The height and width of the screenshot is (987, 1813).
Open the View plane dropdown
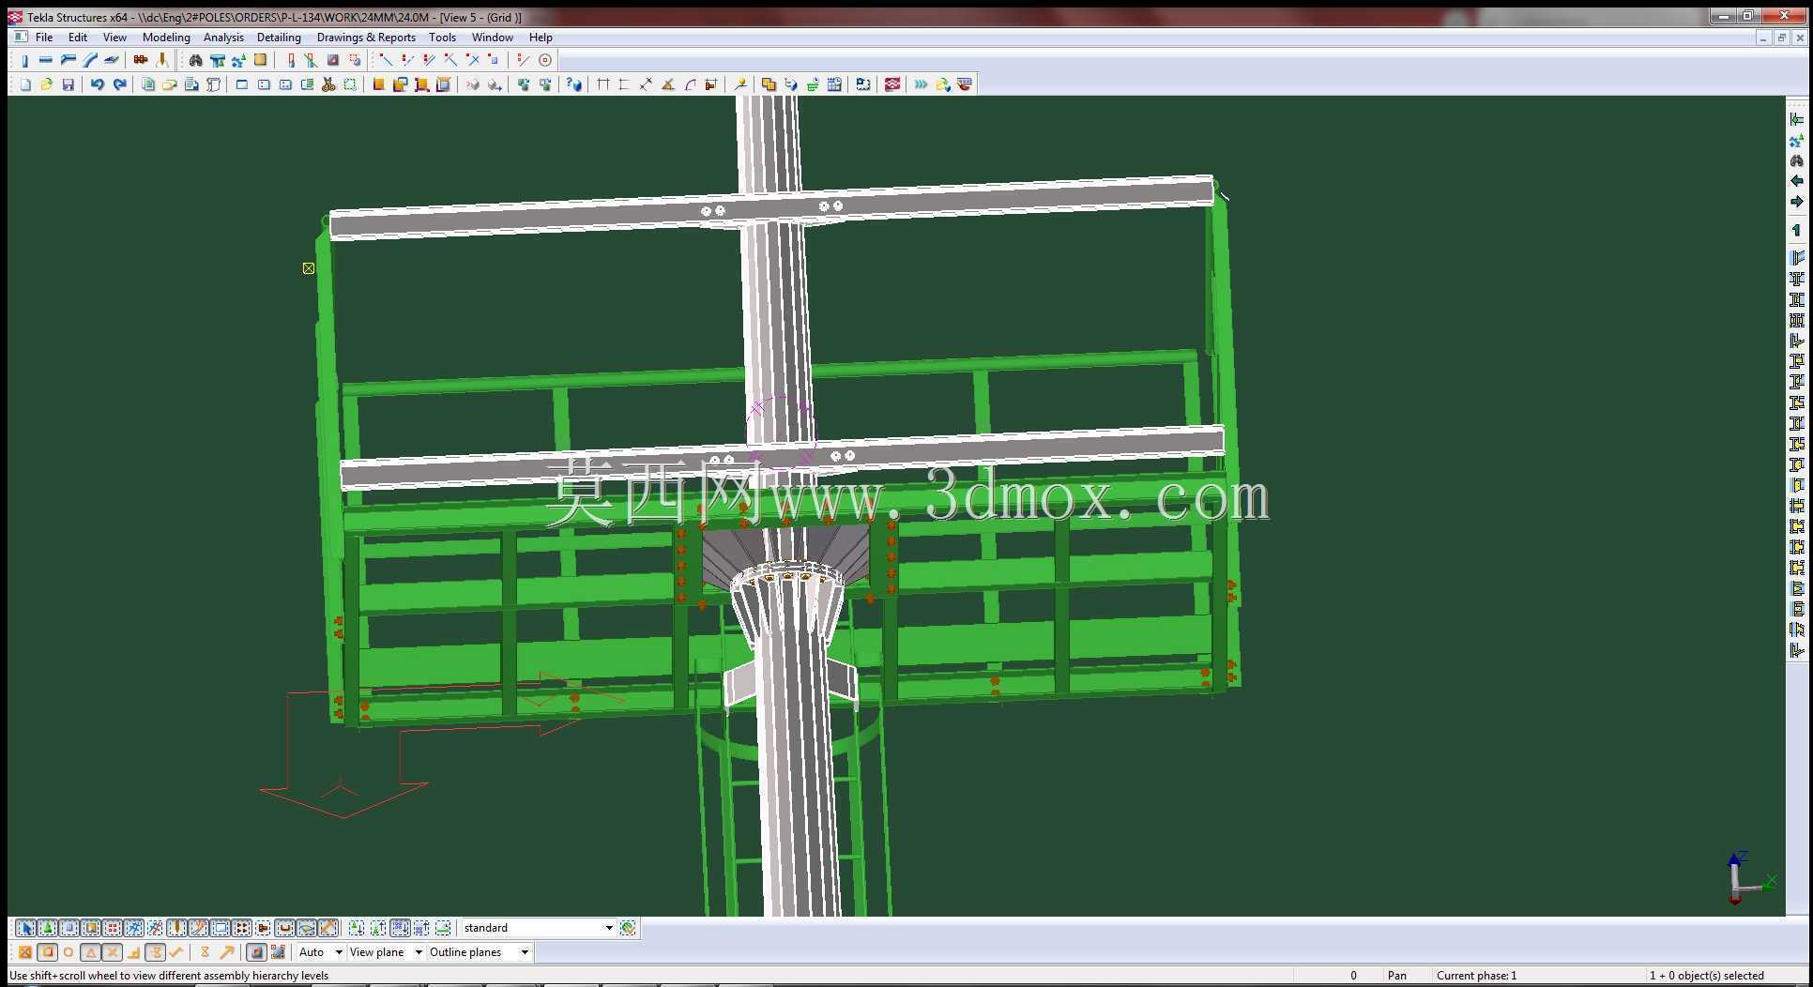click(x=419, y=952)
